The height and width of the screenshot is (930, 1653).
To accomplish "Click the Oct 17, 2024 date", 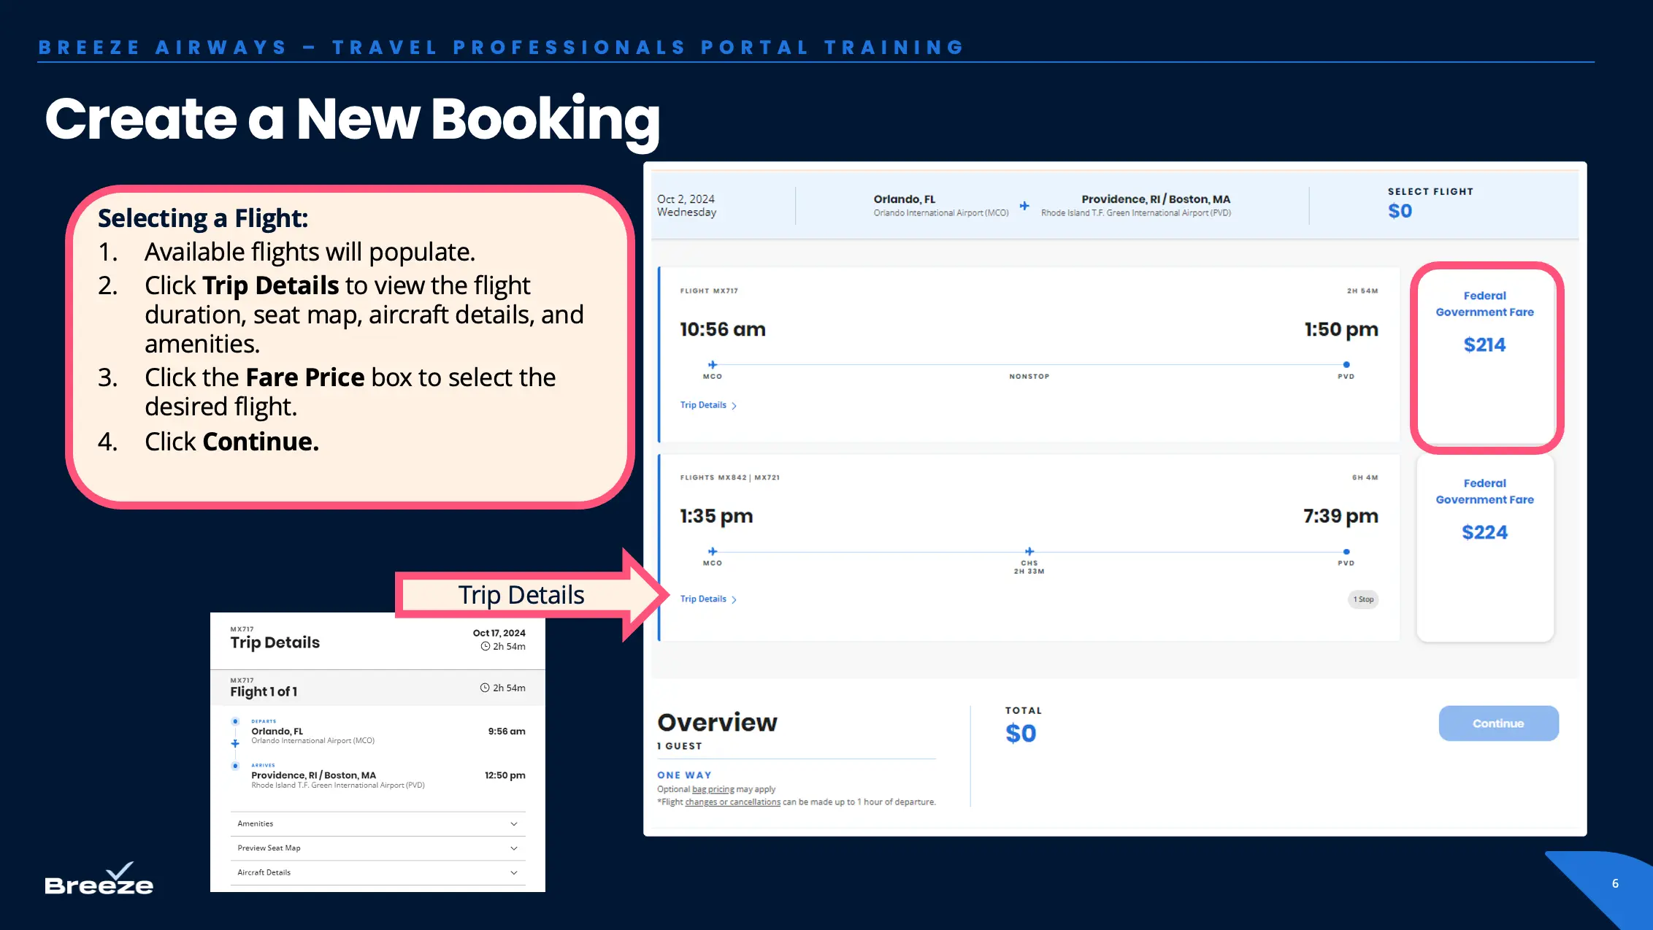I will tap(499, 633).
